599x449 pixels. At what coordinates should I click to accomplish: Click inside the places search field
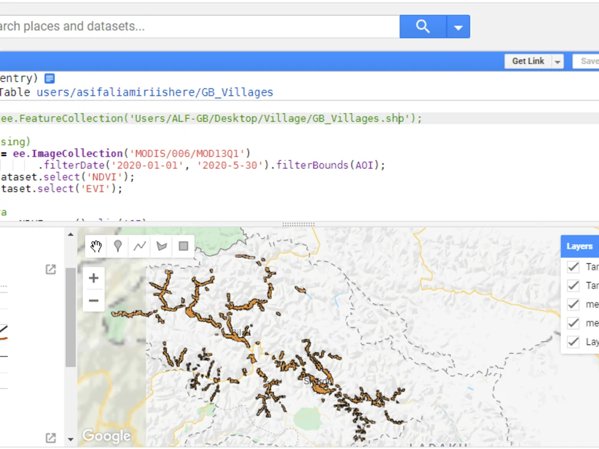click(180, 26)
